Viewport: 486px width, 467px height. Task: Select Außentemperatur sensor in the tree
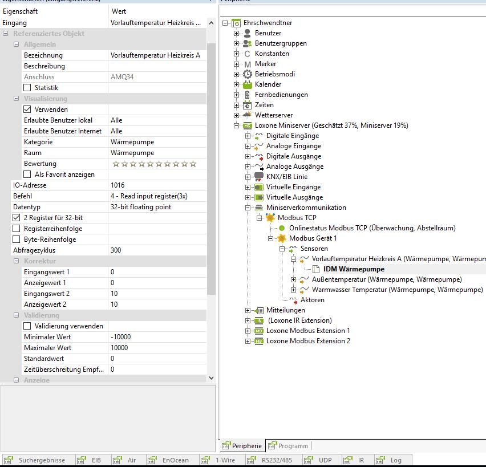386,279
